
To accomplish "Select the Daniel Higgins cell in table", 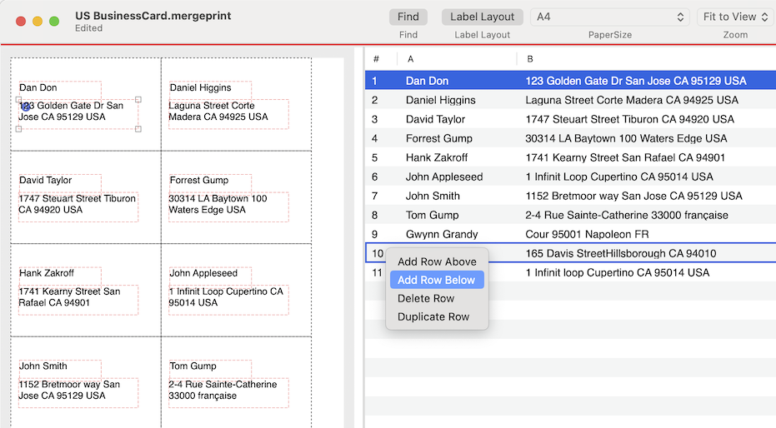I will [x=440, y=100].
